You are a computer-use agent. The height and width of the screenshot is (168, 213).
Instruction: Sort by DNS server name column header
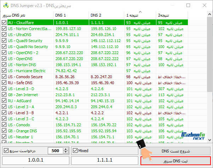tap(27, 15)
